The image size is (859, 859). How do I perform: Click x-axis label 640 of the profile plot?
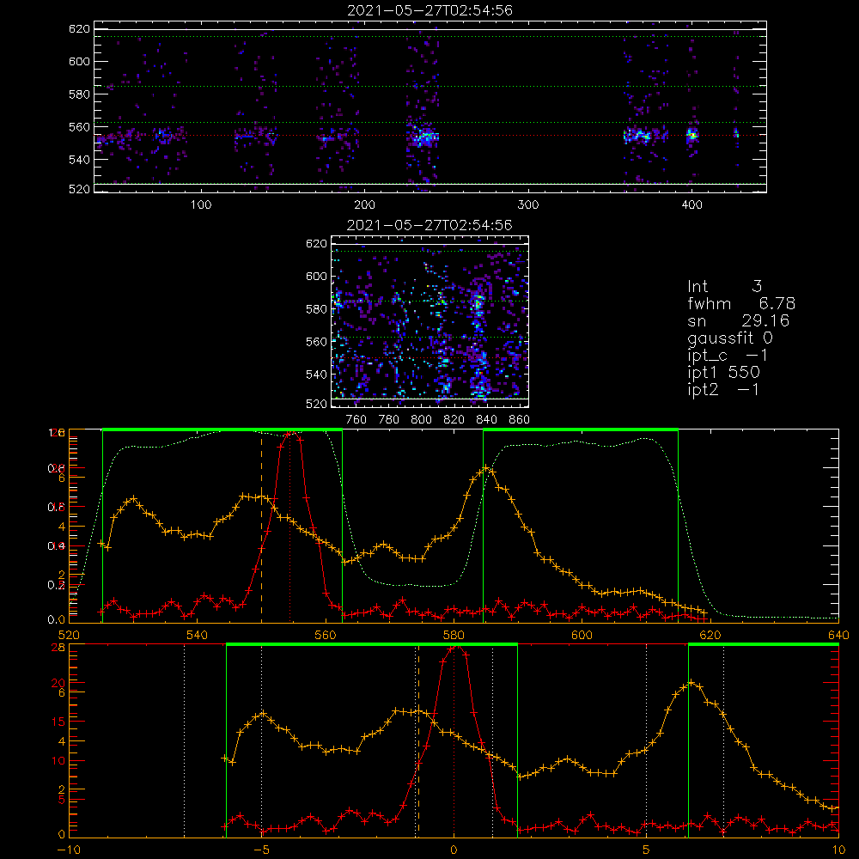838,635
